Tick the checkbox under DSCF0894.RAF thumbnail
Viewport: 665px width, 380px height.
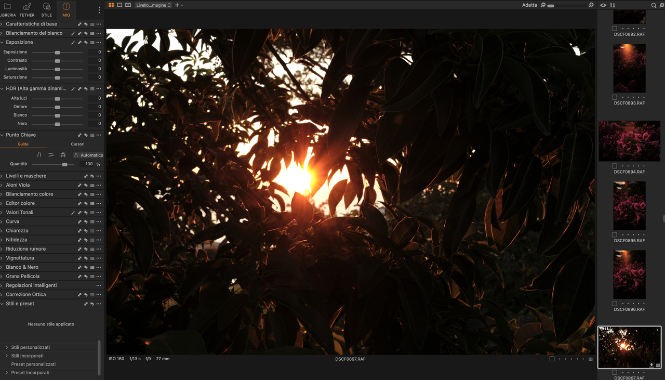click(615, 166)
